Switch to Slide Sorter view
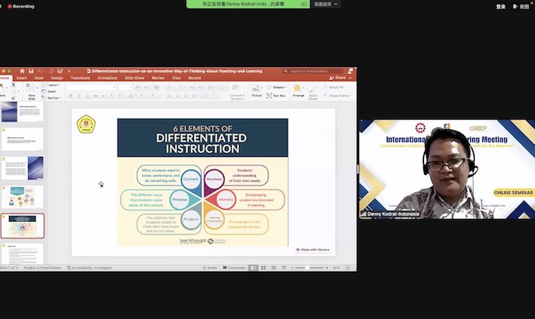 [x=263, y=268]
